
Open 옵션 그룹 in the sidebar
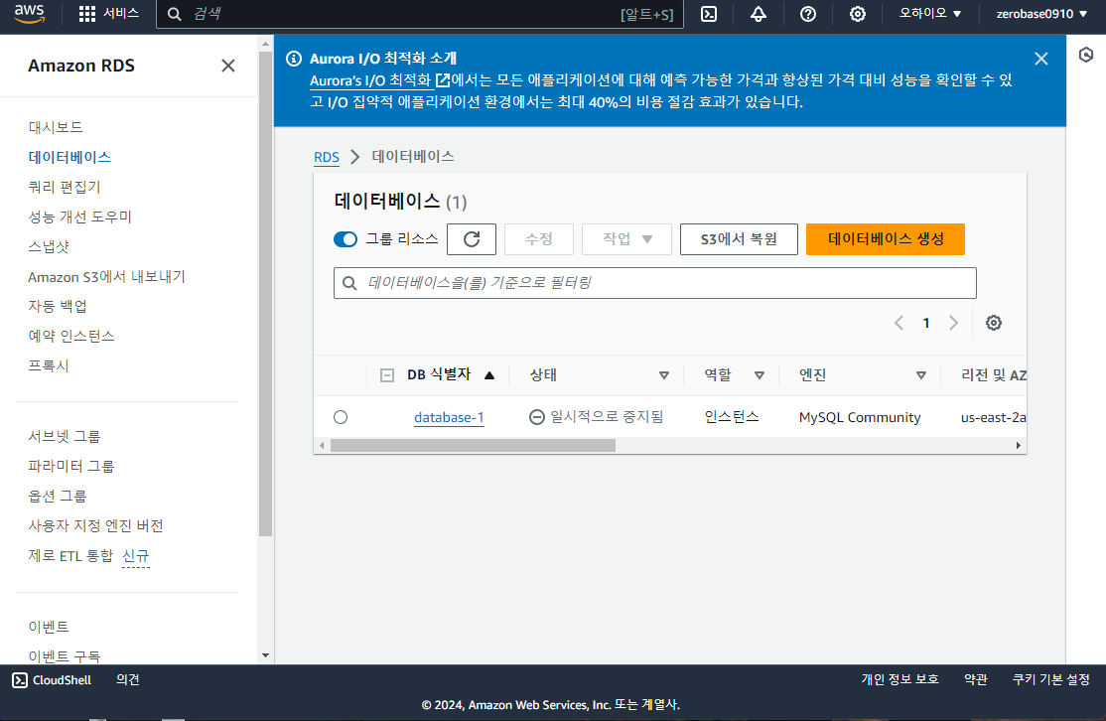[58, 496]
